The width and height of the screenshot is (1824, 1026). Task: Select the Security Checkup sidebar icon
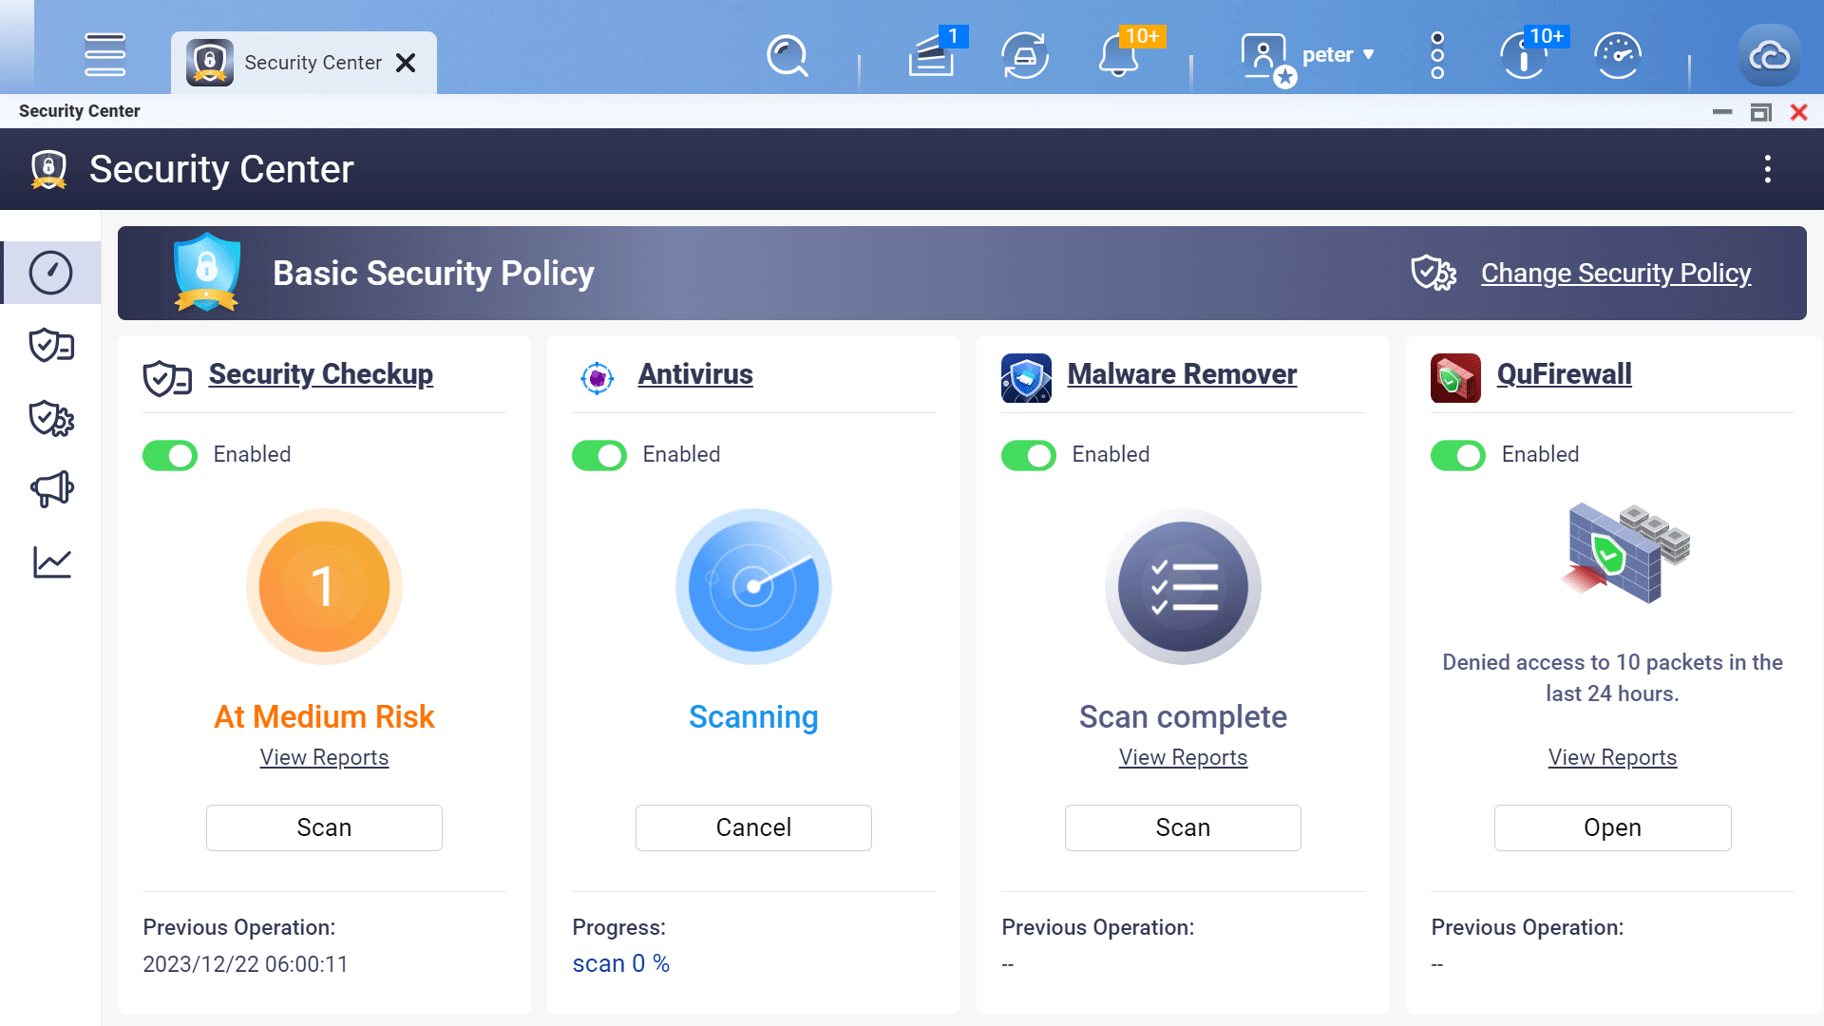point(50,346)
